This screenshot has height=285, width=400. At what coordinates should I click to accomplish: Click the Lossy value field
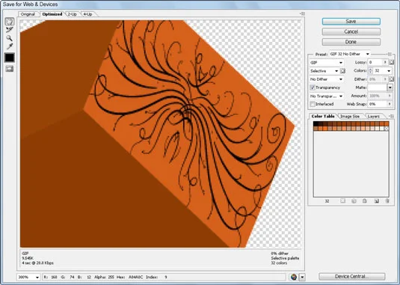click(375, 62)
